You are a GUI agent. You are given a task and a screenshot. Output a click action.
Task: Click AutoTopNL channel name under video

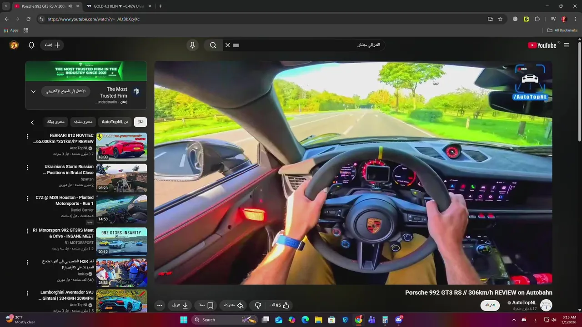(x=524, y=302)
